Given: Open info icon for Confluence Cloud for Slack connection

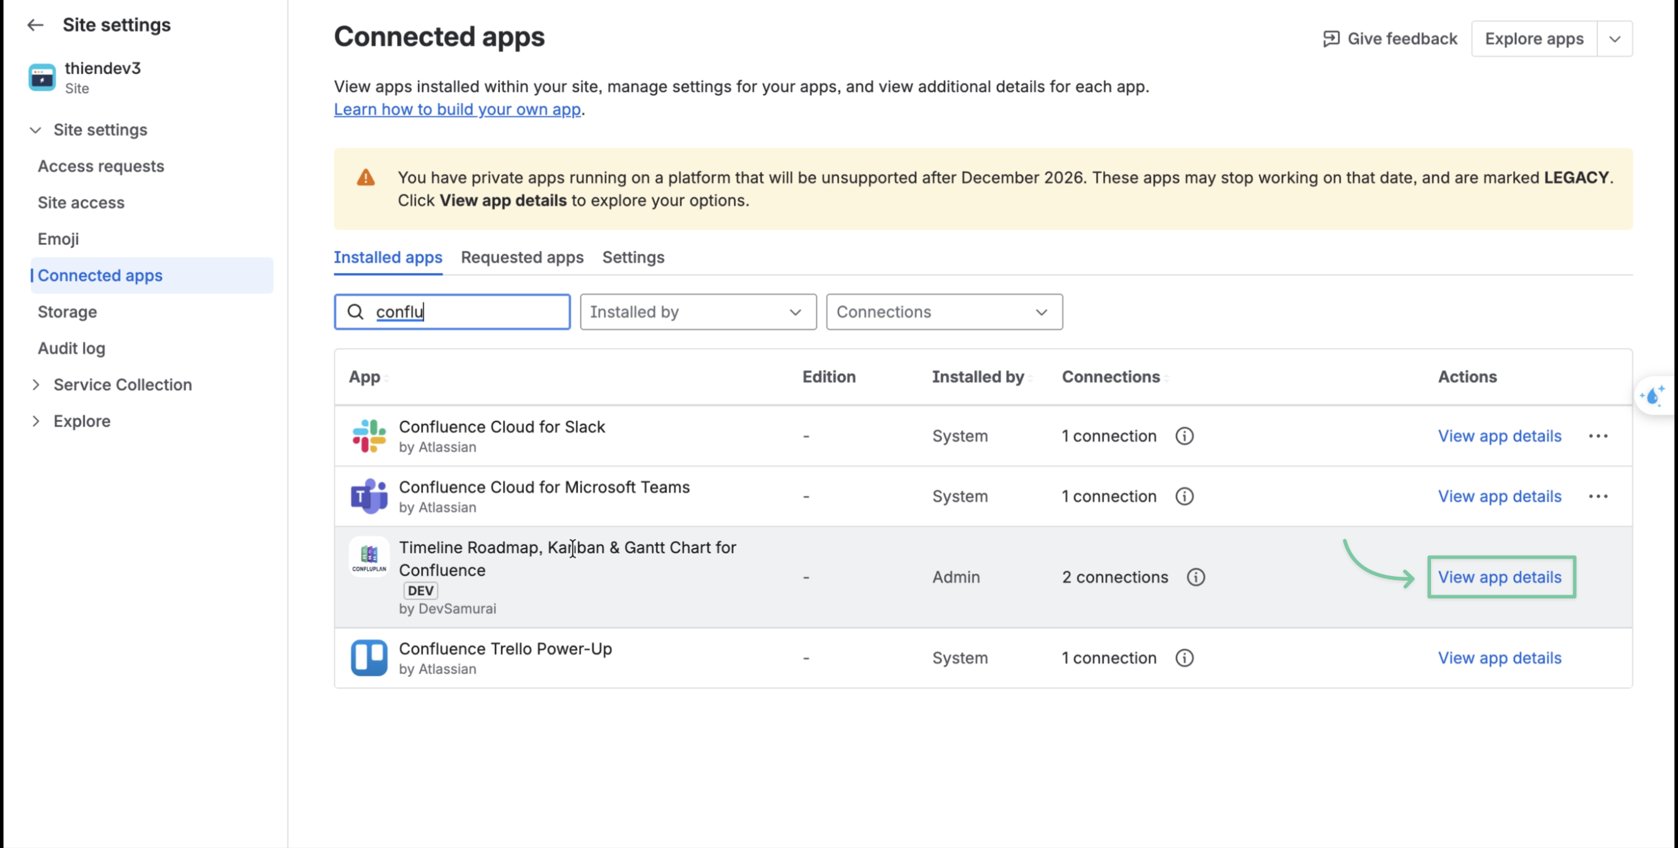Looking at the screenshot, I should pos(1185,436).
